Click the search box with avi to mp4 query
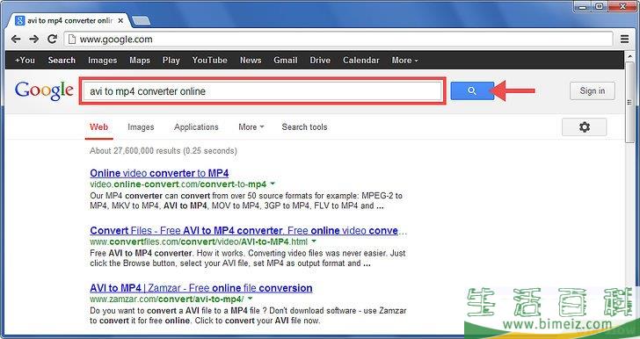Screen dimensions: 640x339 click(262, 91)
